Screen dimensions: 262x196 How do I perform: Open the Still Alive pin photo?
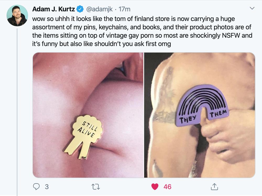click(88, 115)
